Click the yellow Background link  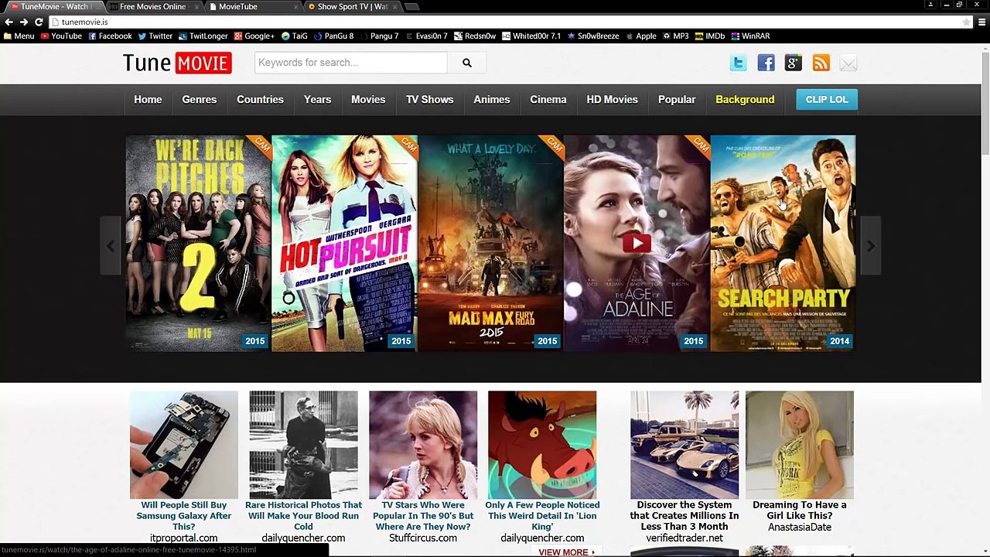click(745, 100)
